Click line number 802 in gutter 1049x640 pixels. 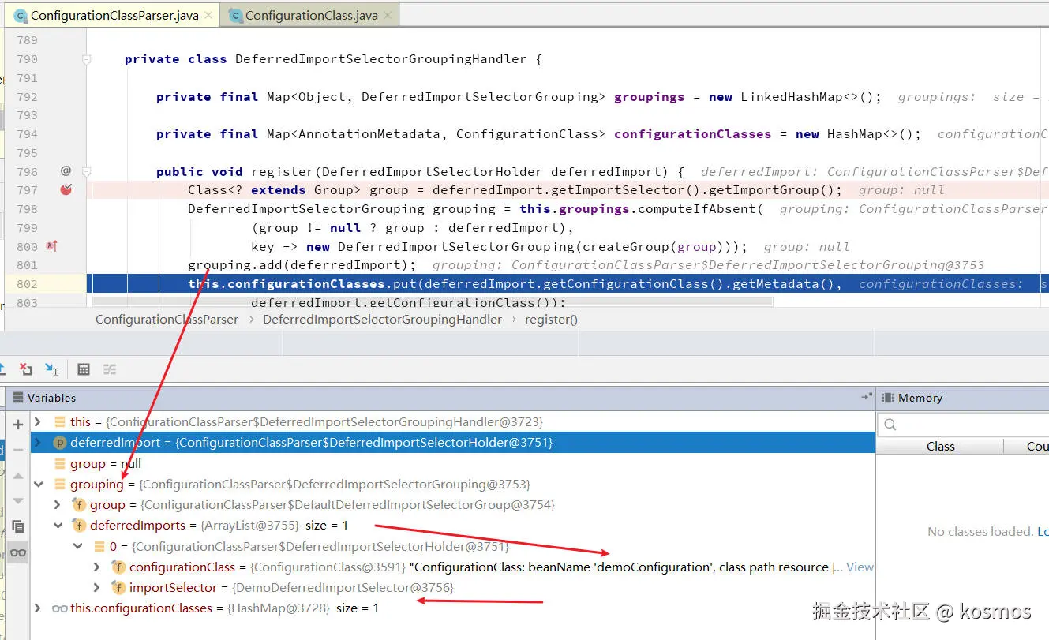(27, 284)
